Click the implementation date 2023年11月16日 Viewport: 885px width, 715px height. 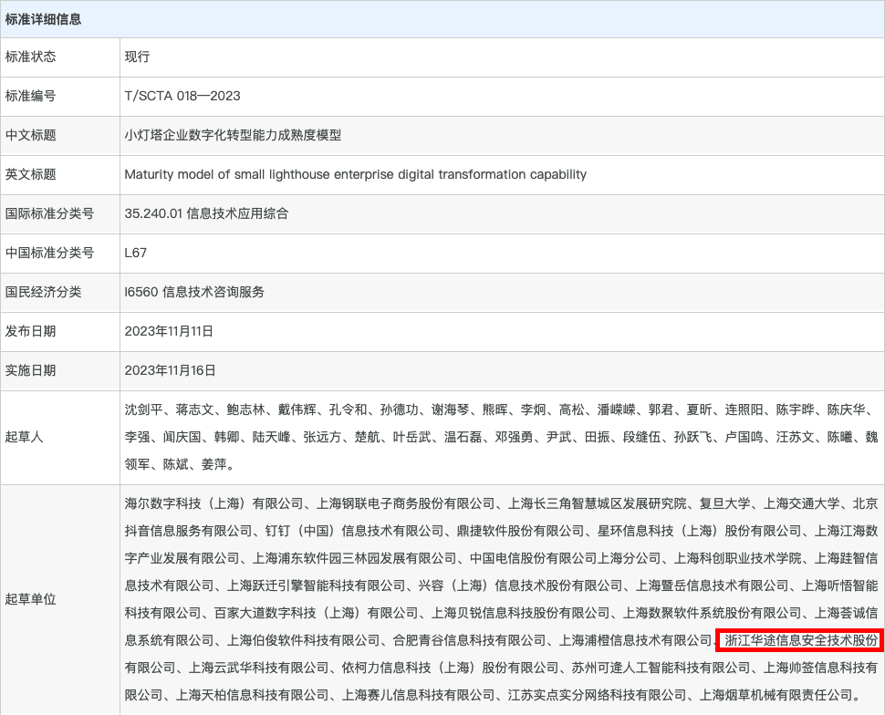[x=171, y=370]
